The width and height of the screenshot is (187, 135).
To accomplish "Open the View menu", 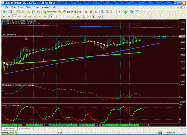I will pyautogui.click(x=13, y=7).
